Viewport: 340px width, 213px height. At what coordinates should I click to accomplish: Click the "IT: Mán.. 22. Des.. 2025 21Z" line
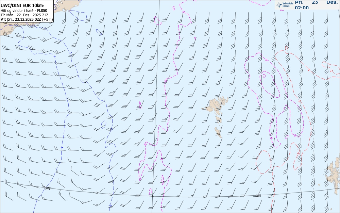click(x=24, y=15)
